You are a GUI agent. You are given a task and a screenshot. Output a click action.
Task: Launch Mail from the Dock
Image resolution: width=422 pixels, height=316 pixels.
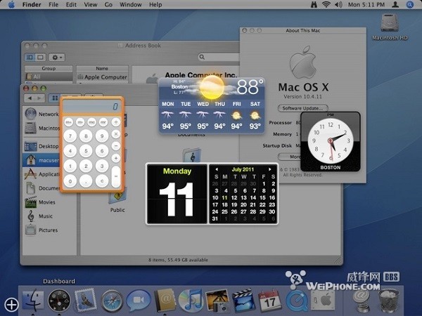pos(86,300)
